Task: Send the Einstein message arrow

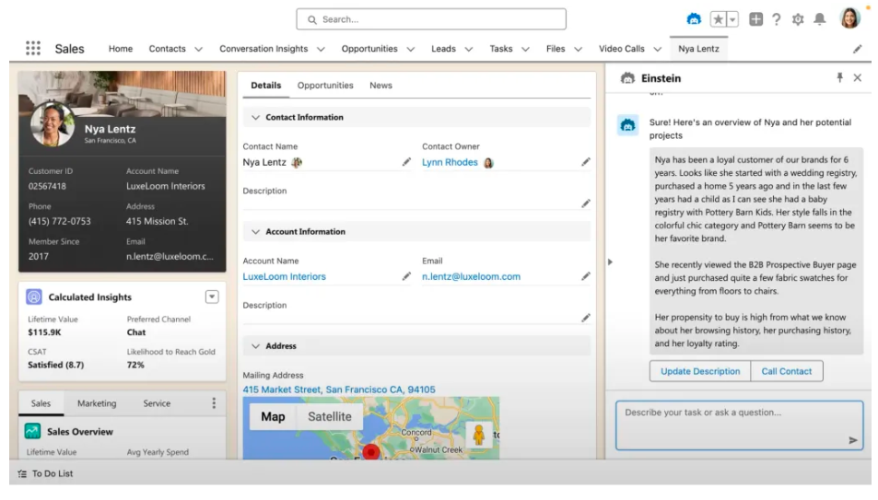Action: click(853, 440)
